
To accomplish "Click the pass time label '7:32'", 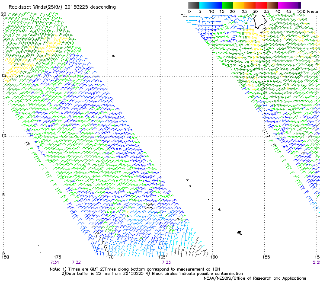I will click(x=77, y=262).
